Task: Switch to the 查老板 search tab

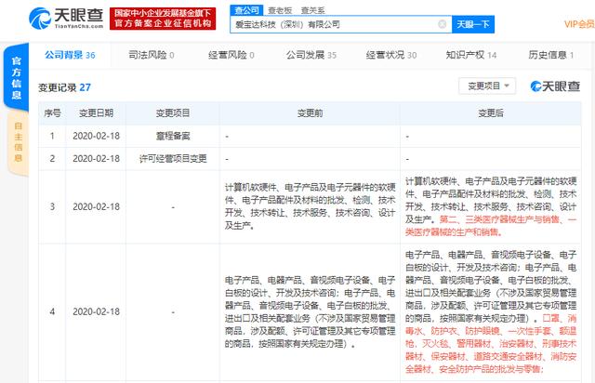Action: [x=280, y=10]
